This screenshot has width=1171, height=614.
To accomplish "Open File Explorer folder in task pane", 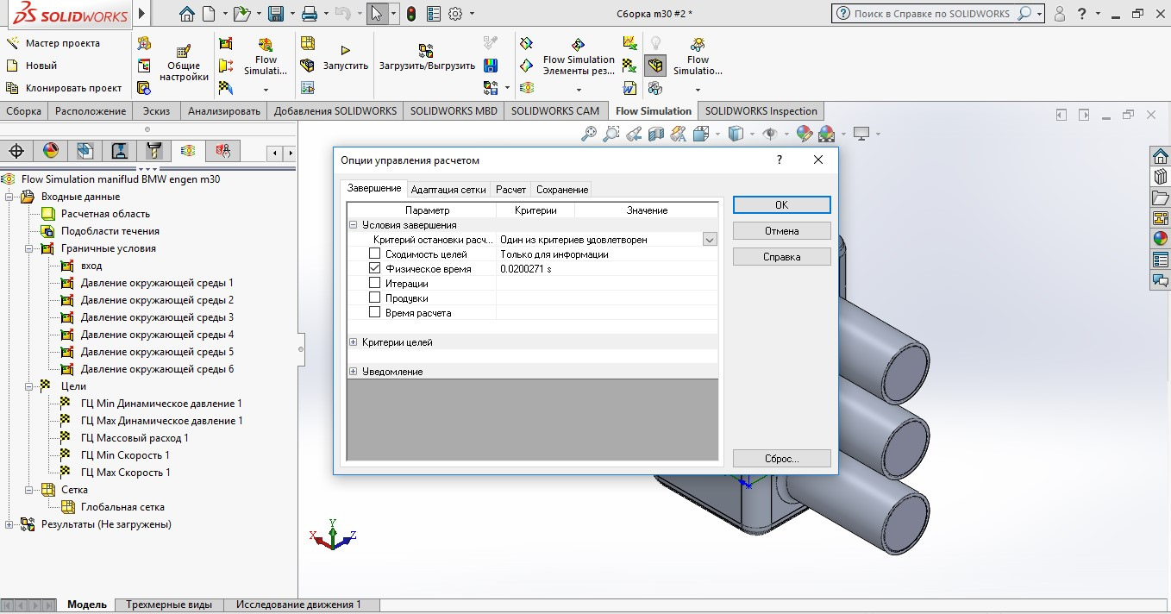I will [x=1161, y=197].
